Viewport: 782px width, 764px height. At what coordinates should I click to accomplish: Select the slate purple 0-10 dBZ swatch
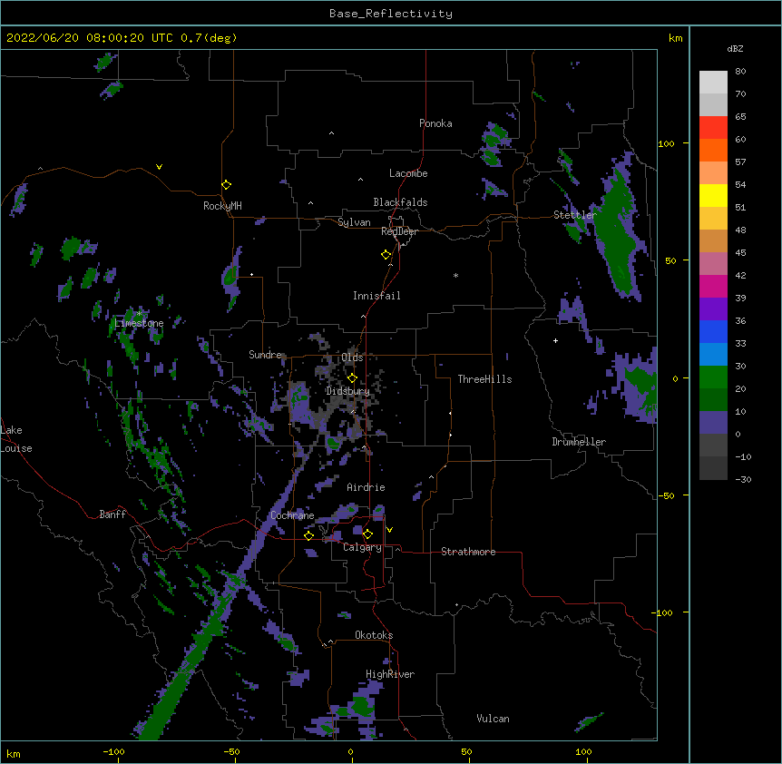(713, 423)
